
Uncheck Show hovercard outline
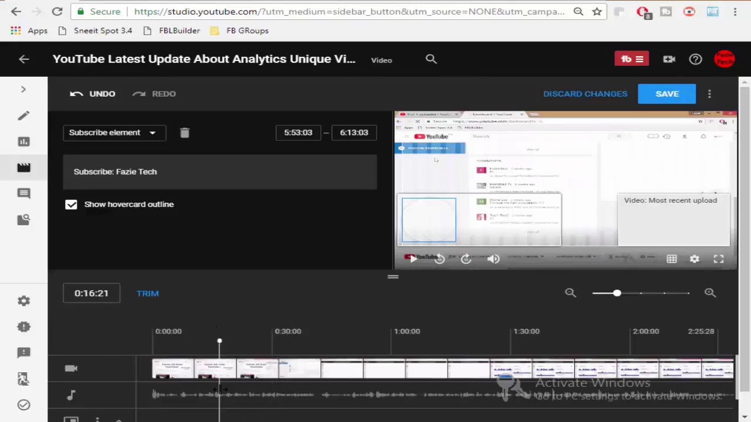[x=71, y=205]
